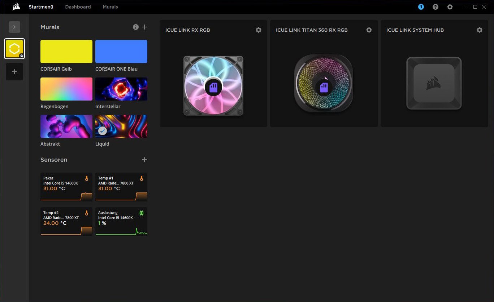Open iCUE global settings gear

pyautogui.click(x=450, y=7)
